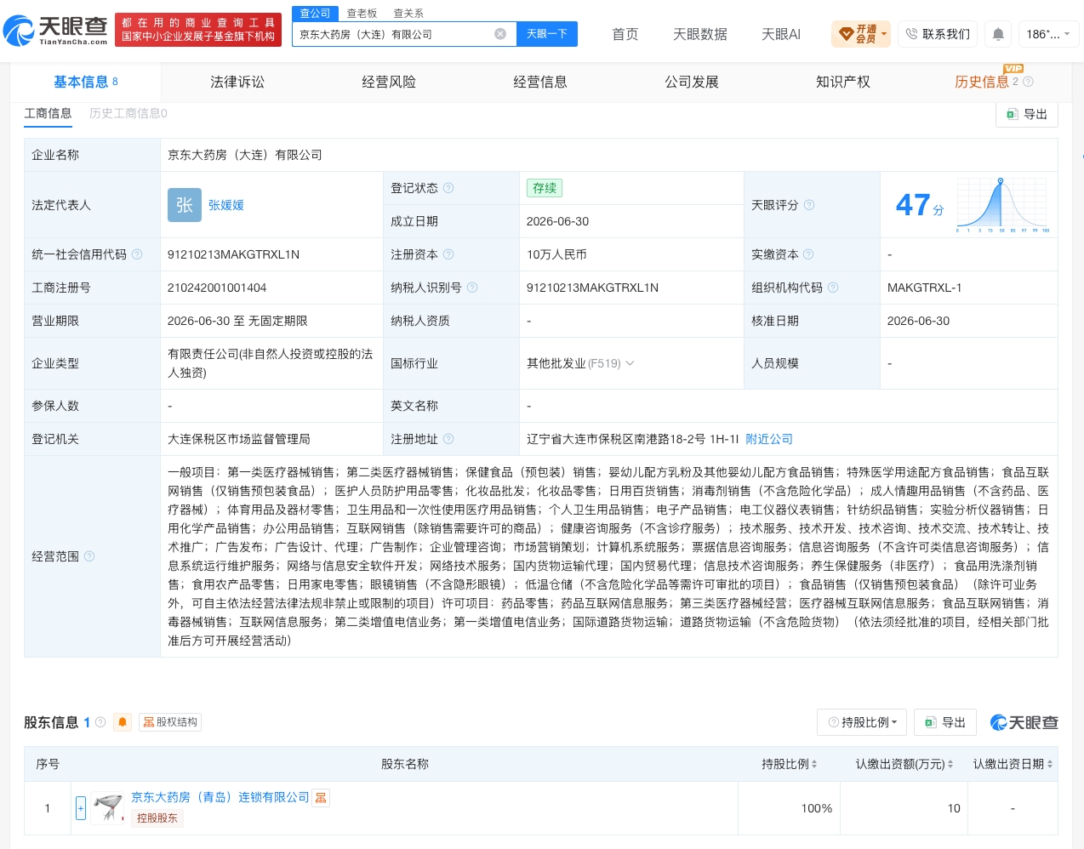1084x849 pixels.
Task: Click orange alert bell beside 股东信息
Action: pyautogui.click(x=123, y=722)
